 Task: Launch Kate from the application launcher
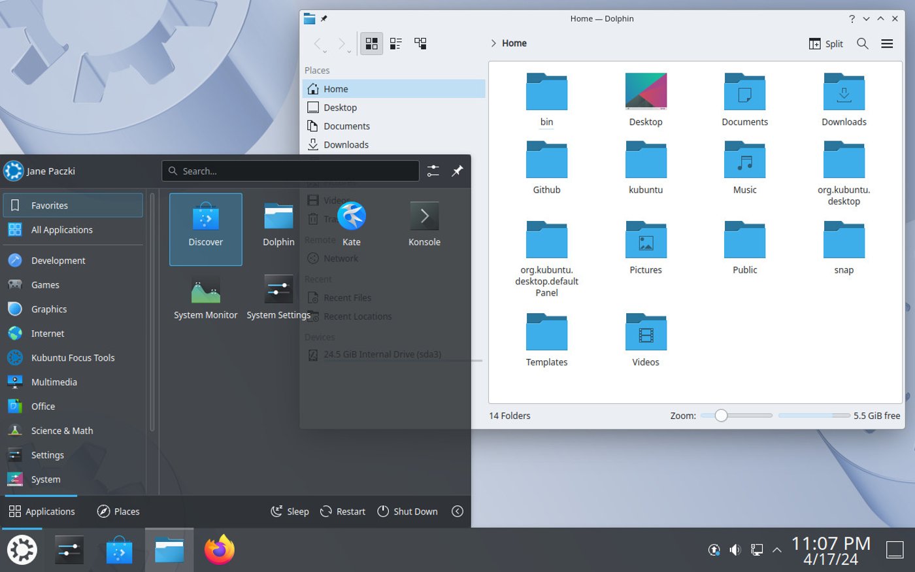tap(352, 222)
